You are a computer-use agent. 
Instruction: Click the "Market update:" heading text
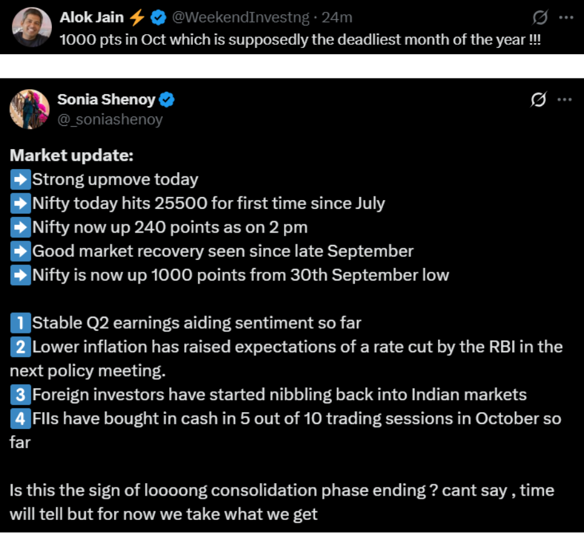71,156
